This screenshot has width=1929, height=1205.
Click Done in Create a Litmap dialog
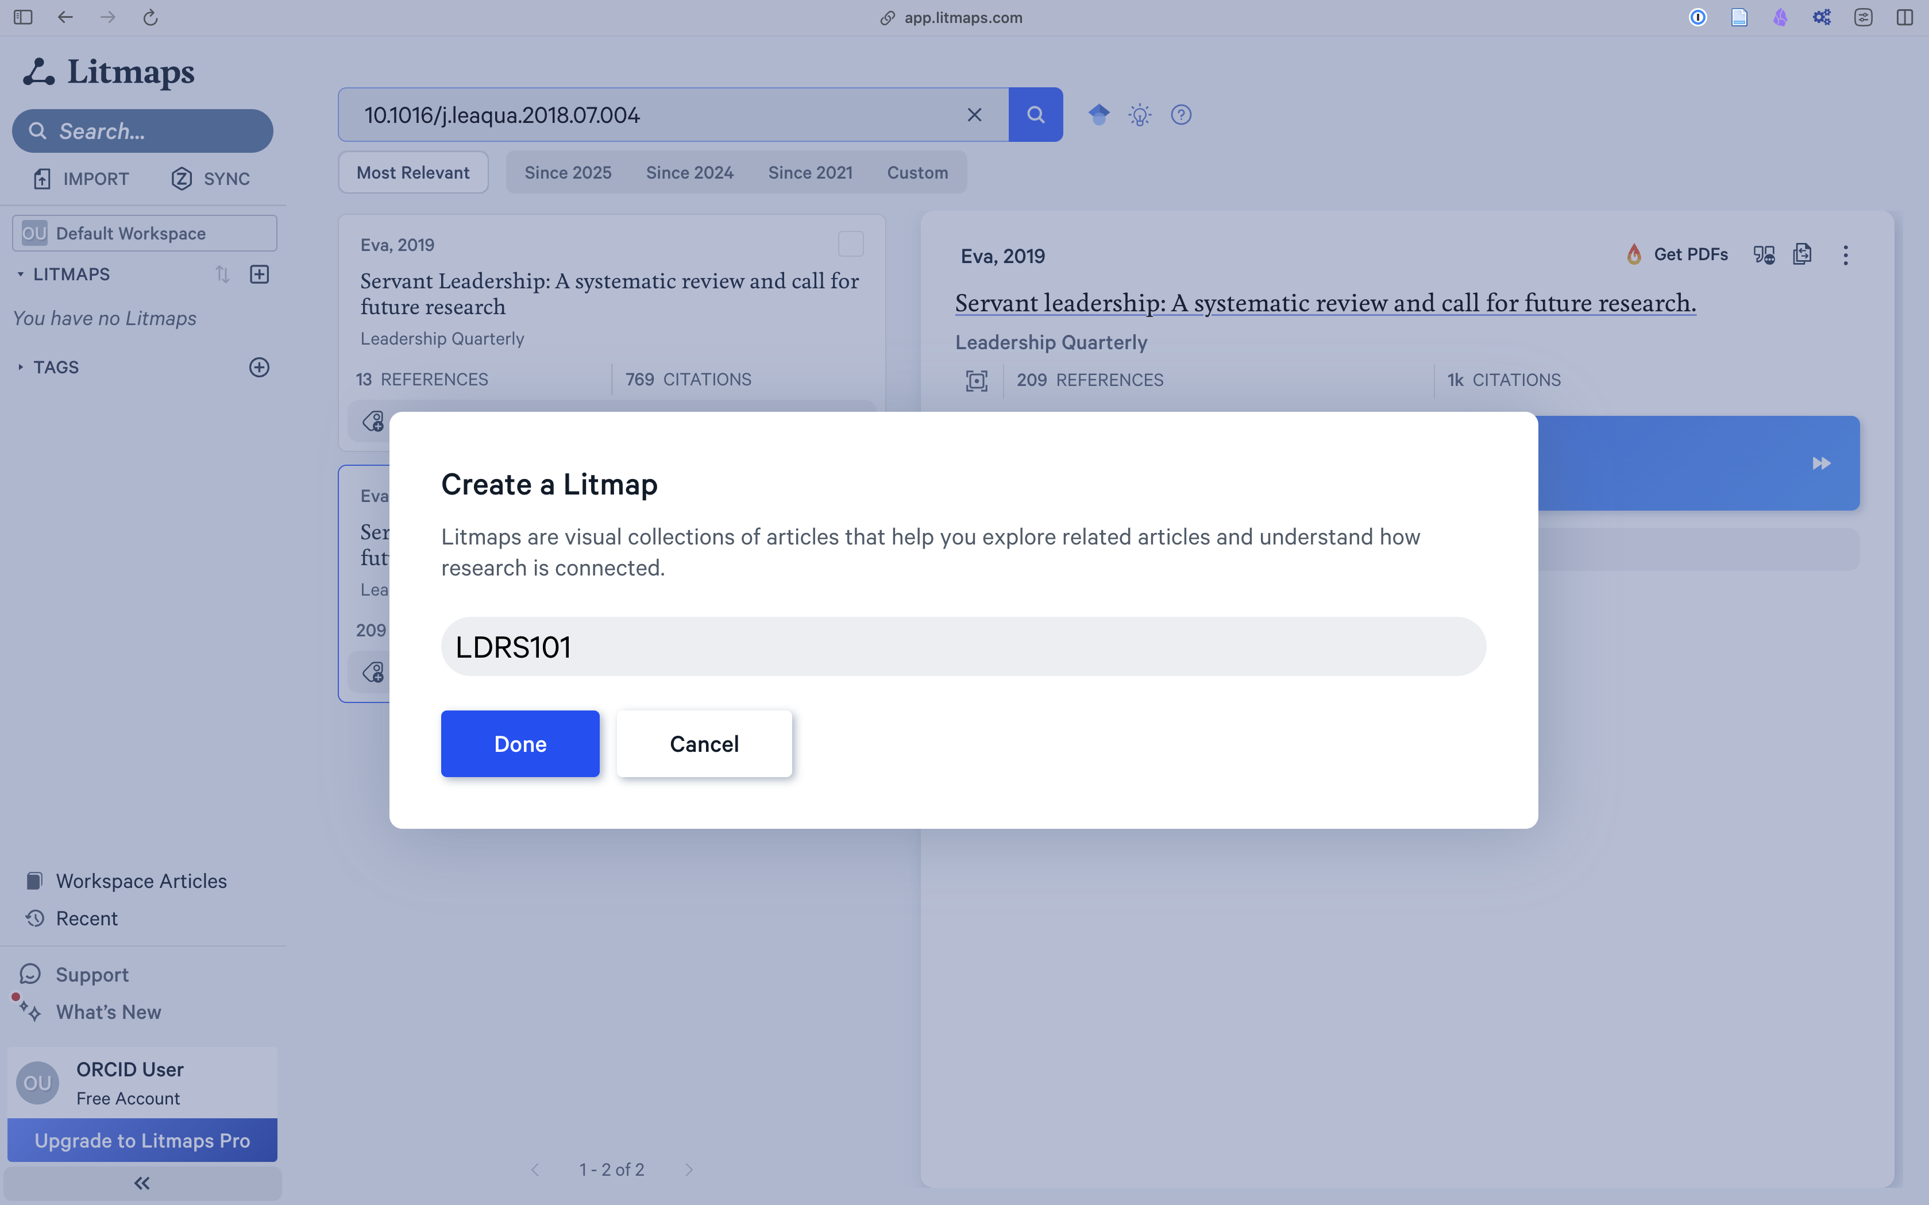point(520,744)
